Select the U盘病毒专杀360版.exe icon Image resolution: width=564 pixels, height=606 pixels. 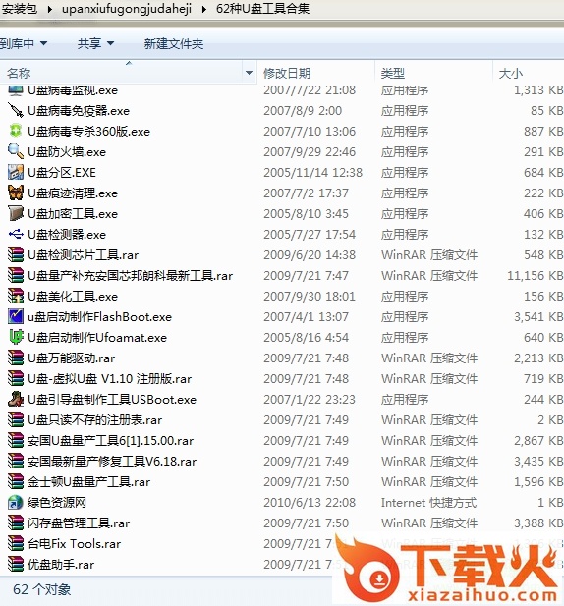(x=16, y=132)
